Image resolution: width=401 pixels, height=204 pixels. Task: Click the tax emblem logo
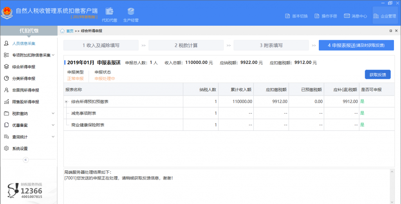click(x=7, y=14)
